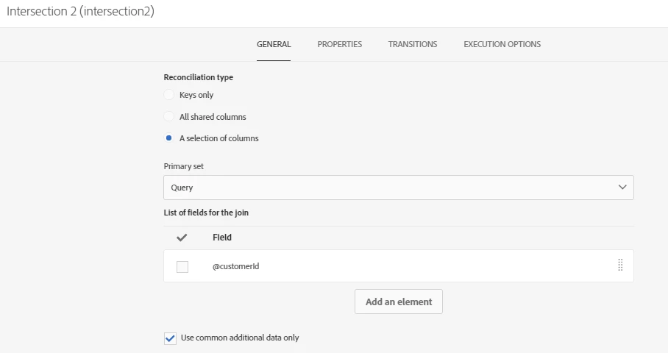Select 'All shared columns' reconciliation option
The height and width of the screenshot is (353, 668).
click(x=169, y=117)
